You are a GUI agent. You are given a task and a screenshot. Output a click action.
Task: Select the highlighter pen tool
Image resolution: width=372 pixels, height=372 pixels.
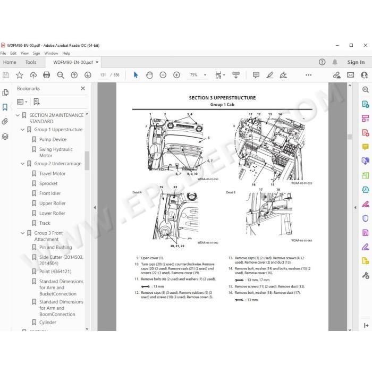[x=270, y=75]
